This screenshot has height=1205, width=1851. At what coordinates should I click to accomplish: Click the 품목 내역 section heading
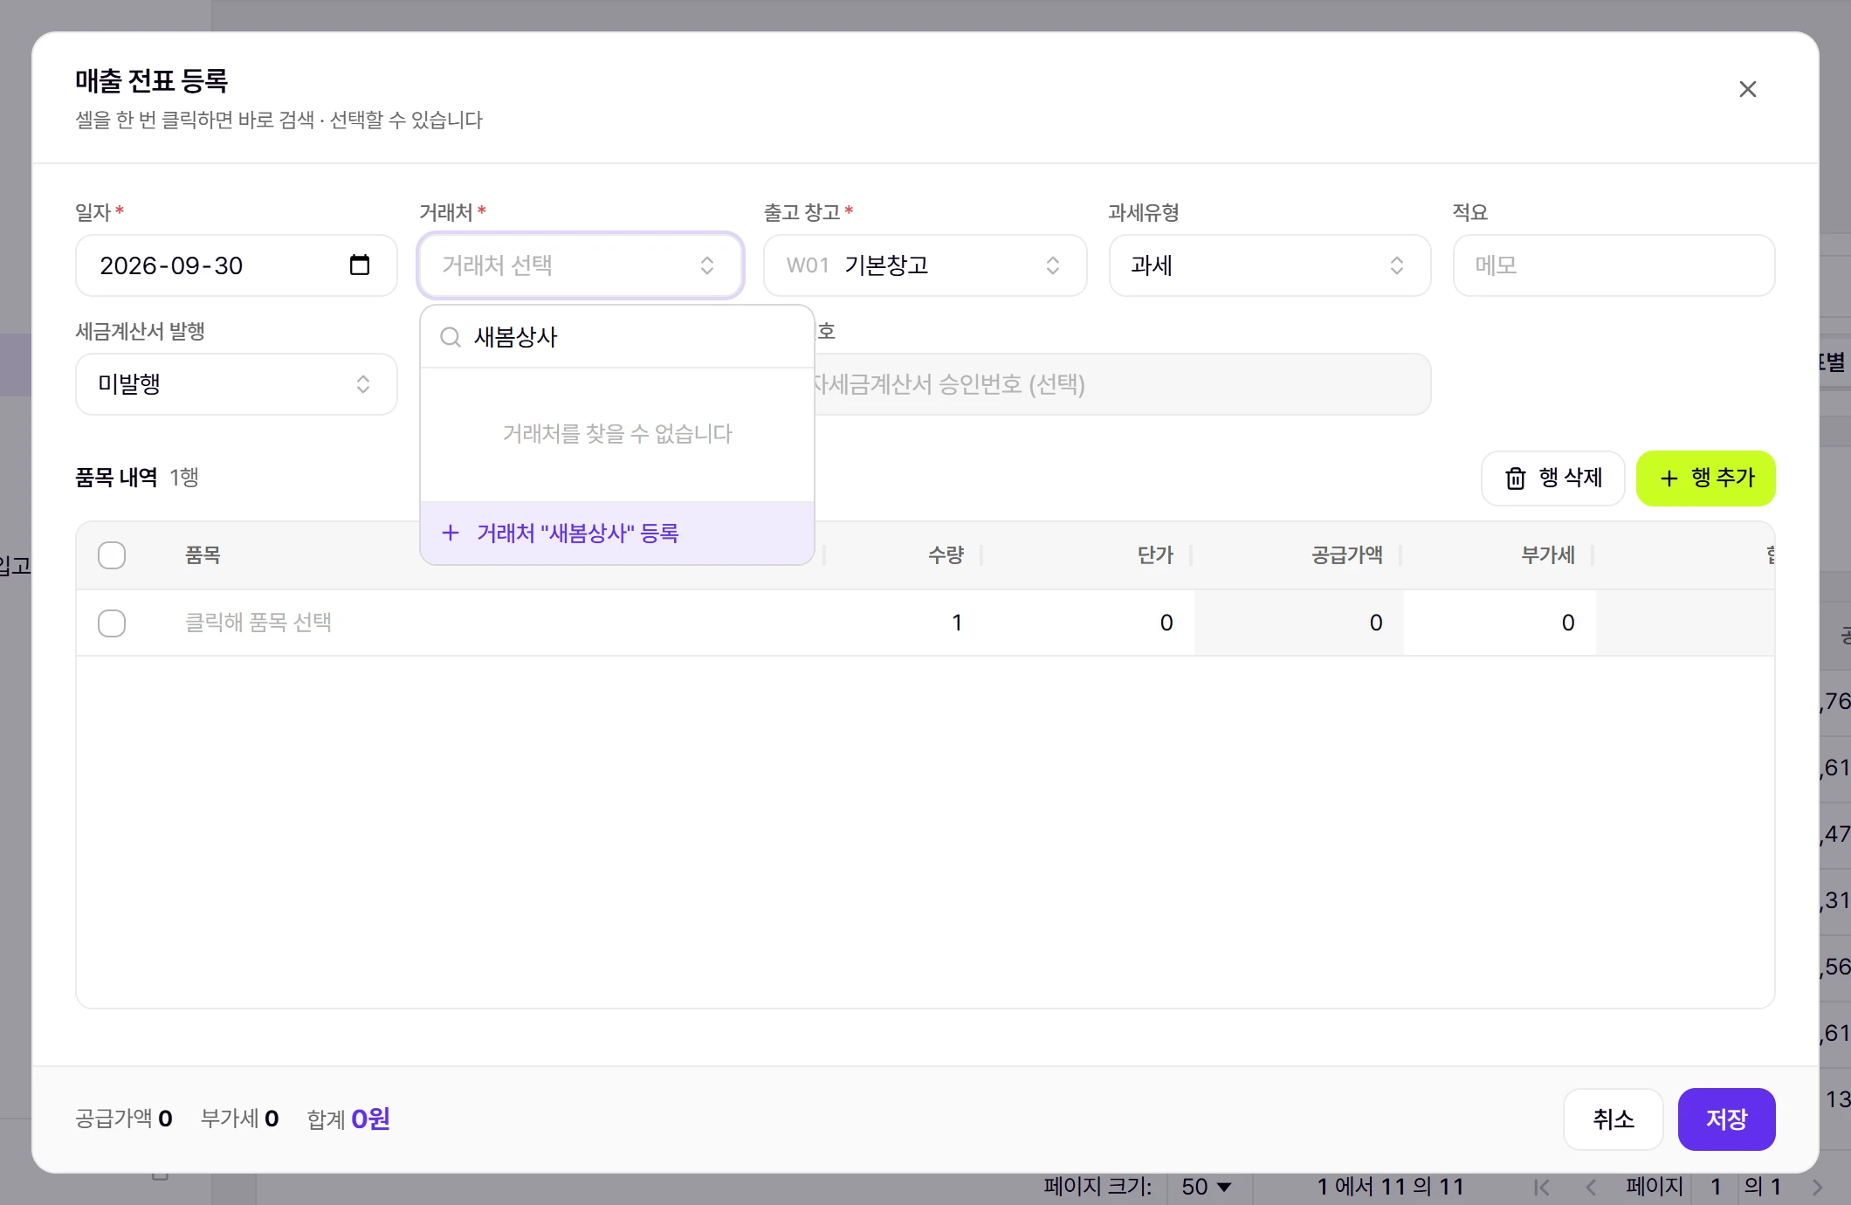point(116,478)
